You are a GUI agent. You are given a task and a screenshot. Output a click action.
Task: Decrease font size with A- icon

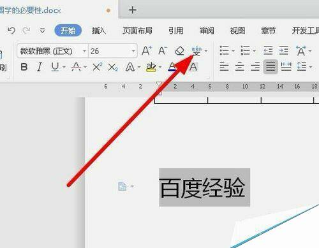[163, 51]
